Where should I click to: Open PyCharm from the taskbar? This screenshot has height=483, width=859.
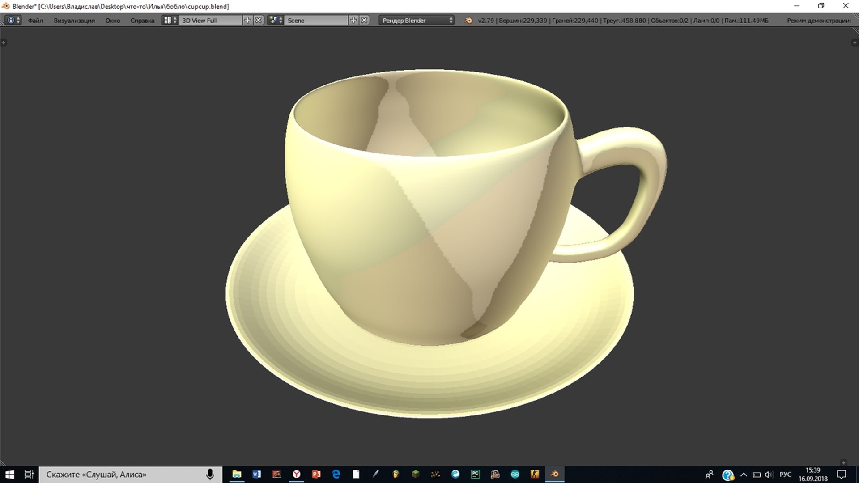pos(475,474)
